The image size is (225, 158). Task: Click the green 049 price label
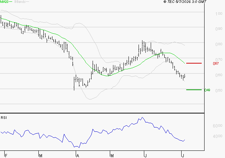pyautogui.click(x=207, y=90)
